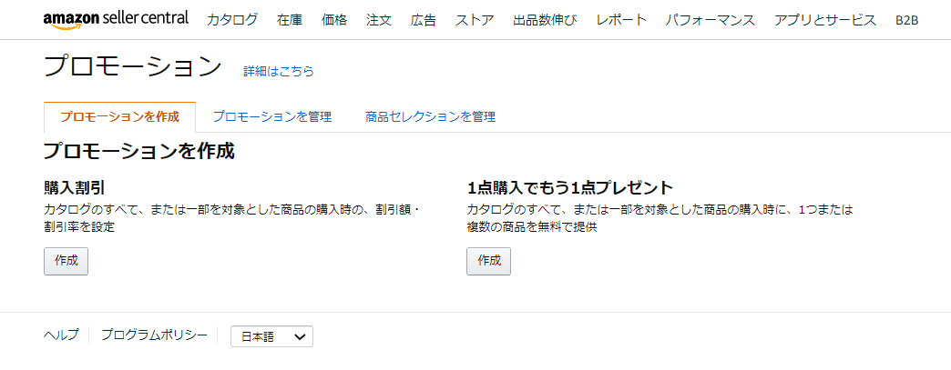This screenshot has width=951, height=370.
Task: Open the アプリとサービス menu
Action: tap(825, 20)
